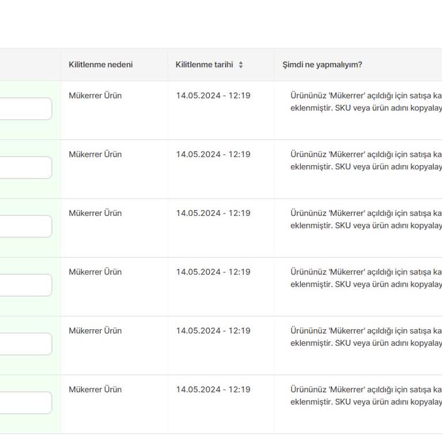
Task: Click the last row's 'Mükerrer' instruction text
Action: [366, 395]
